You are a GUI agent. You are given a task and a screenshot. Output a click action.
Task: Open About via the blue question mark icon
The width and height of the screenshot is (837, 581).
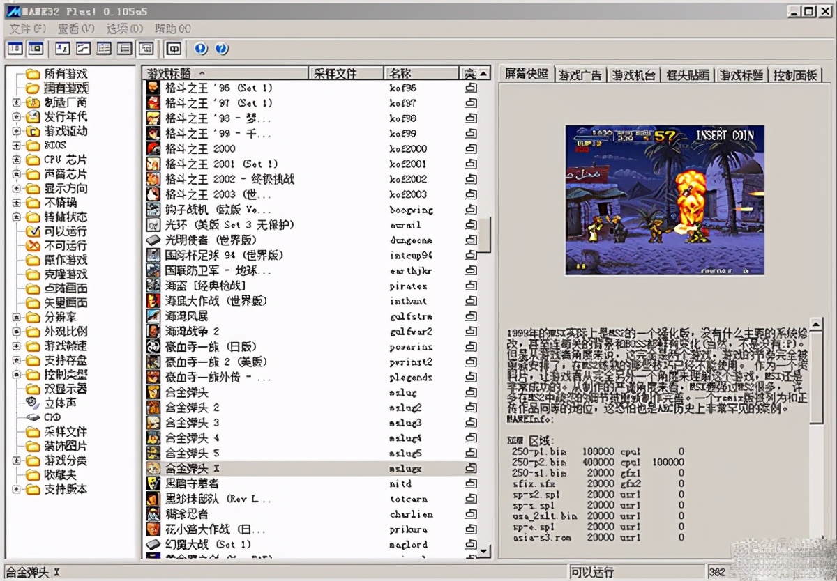point(202,49)
